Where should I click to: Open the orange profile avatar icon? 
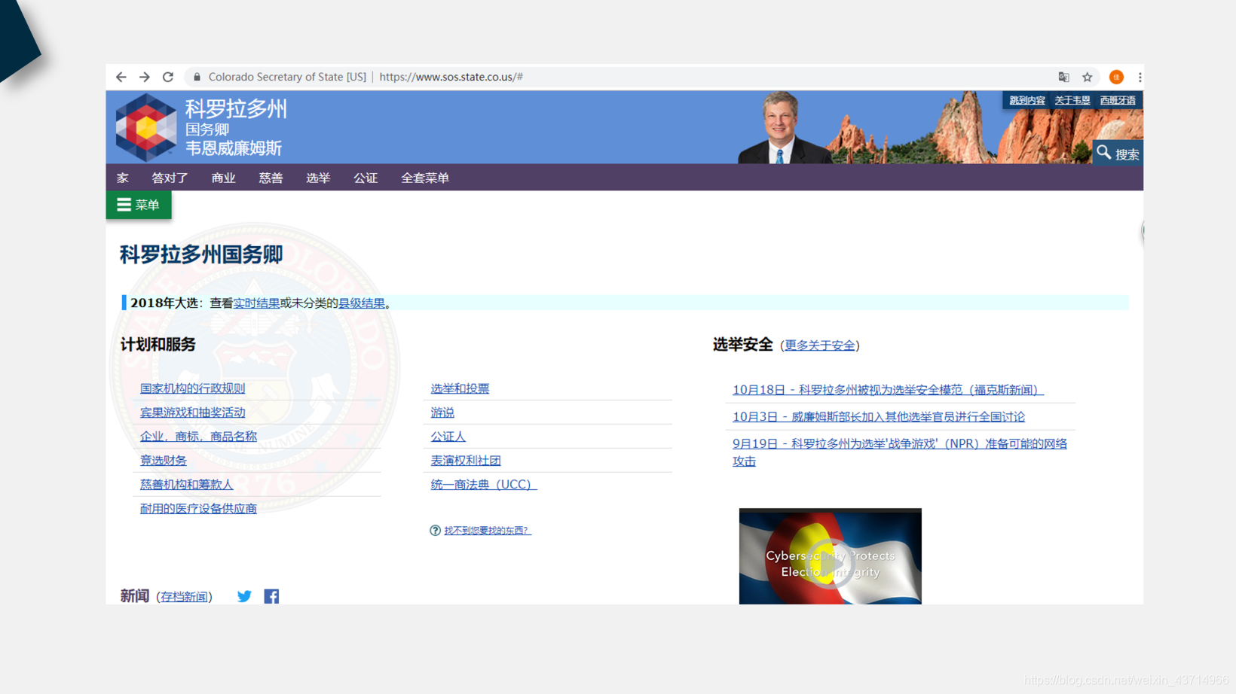pyautogui.click(x=1116, y=77)
